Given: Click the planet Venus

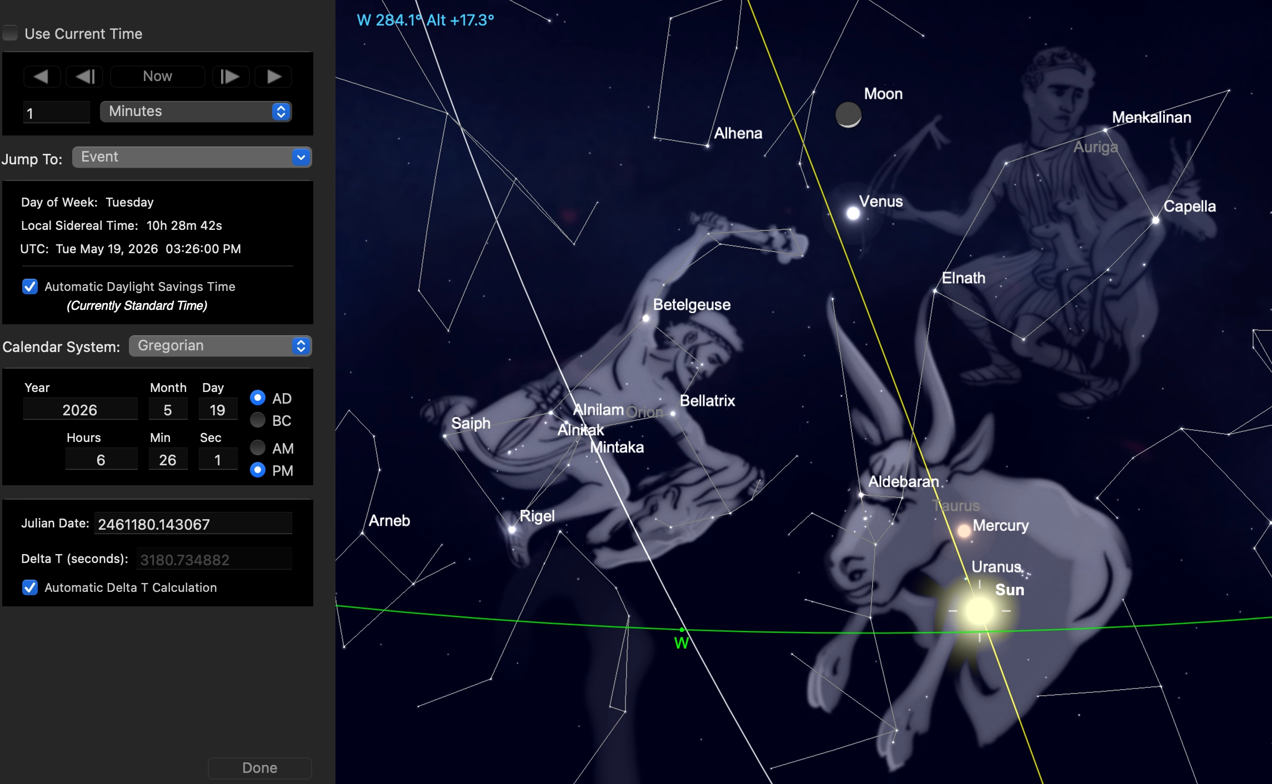Looking at the screenshot, I should coord(853,213).
